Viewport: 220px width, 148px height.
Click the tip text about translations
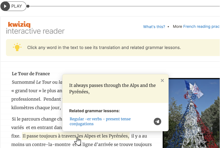(104, 48)
